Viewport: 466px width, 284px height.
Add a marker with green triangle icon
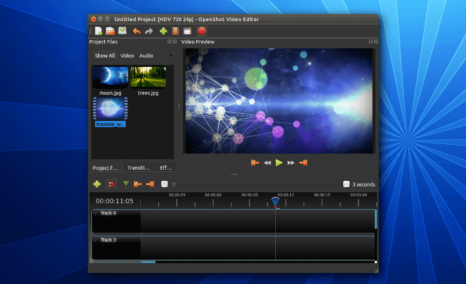[x=126, y=184]
